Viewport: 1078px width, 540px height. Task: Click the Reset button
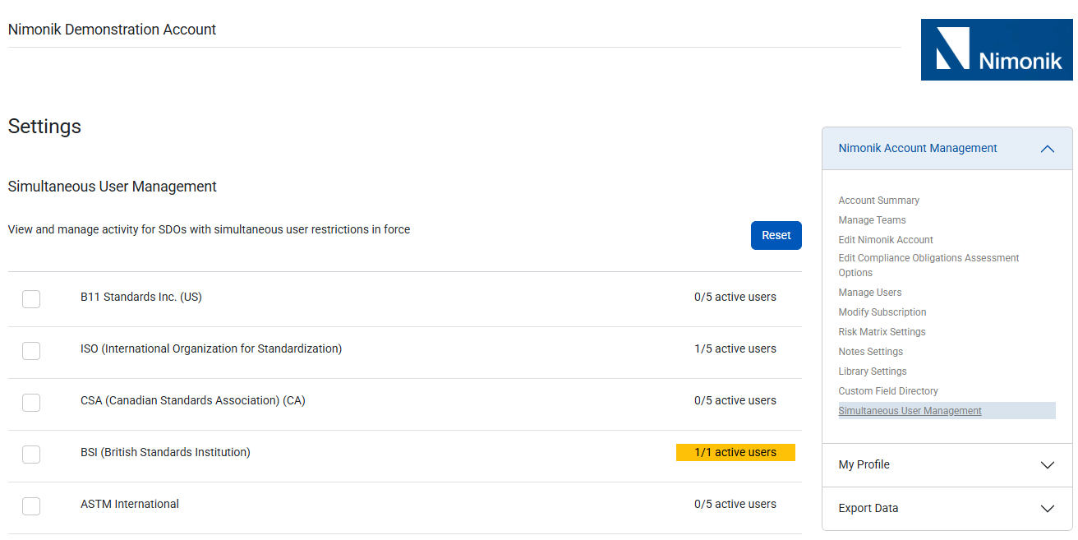coord(776,235)
